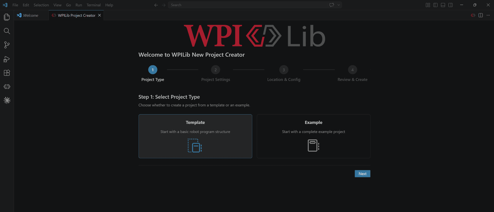Open More Actions ellipsis menu

tap(488, 15)
